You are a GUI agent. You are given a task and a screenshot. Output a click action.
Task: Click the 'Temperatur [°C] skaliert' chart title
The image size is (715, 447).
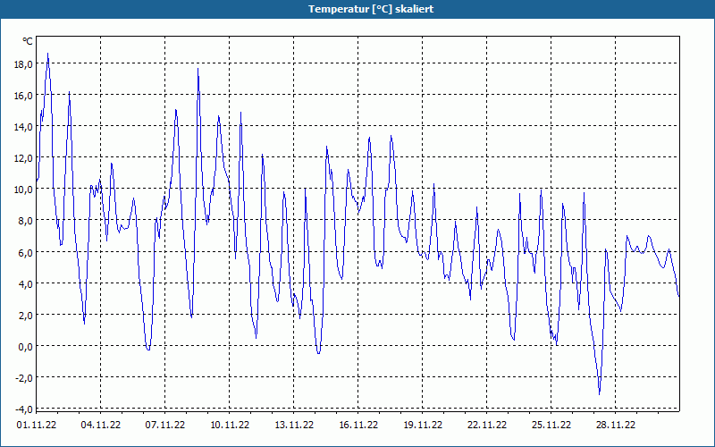click(371, 9)
